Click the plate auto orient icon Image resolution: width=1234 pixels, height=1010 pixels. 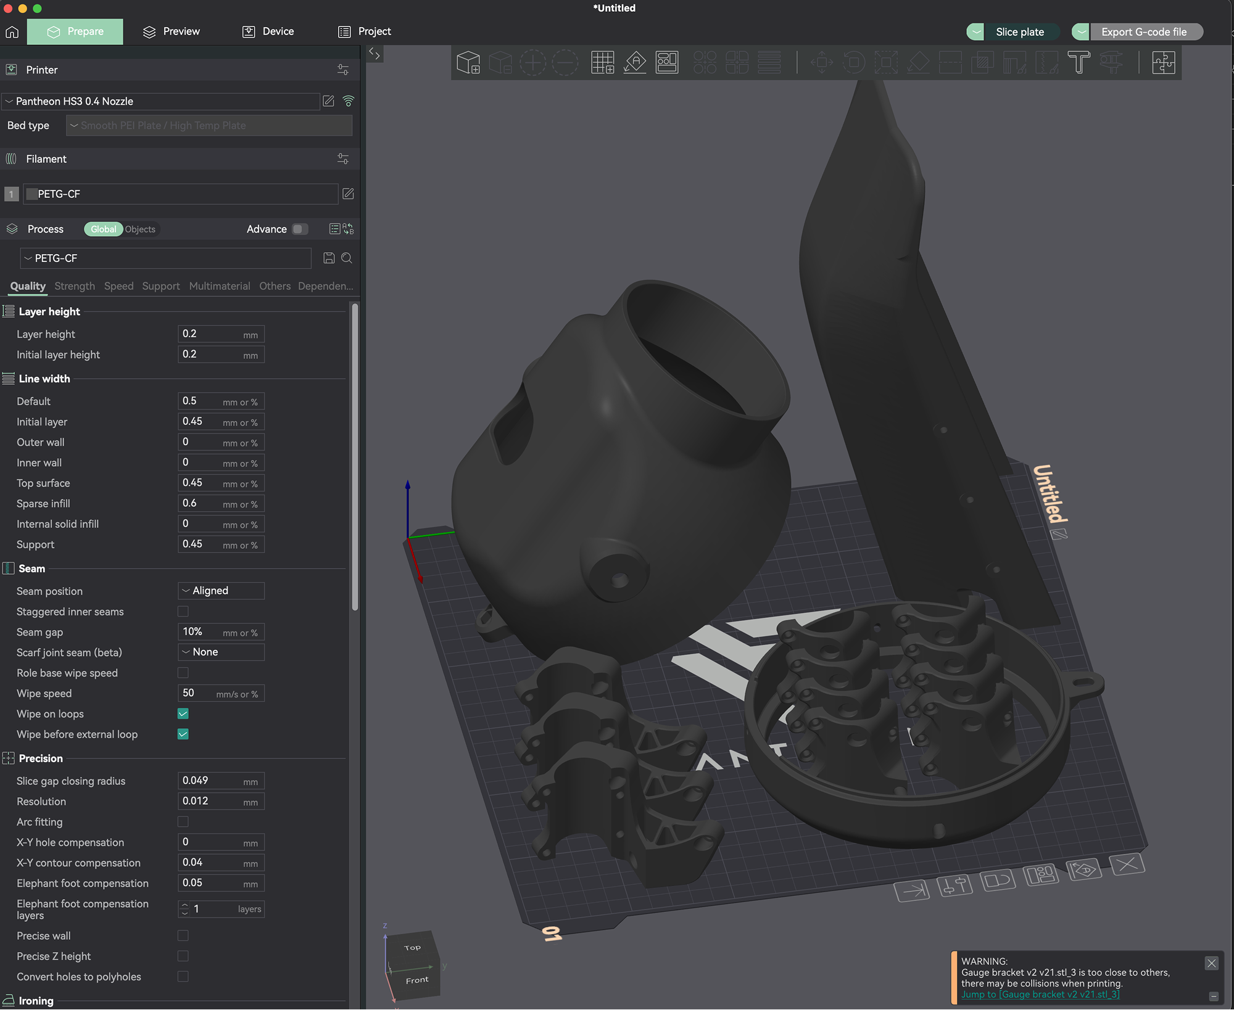[1084, 870]
